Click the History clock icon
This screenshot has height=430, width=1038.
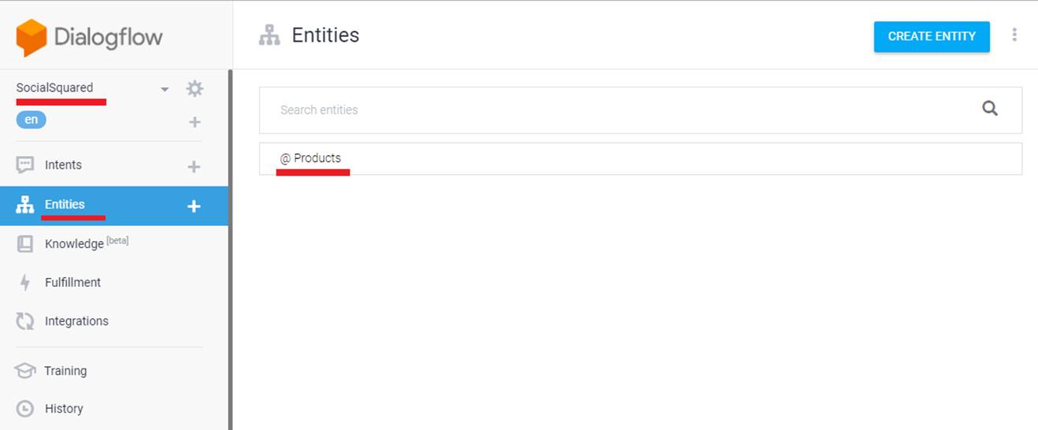[25, 409]
